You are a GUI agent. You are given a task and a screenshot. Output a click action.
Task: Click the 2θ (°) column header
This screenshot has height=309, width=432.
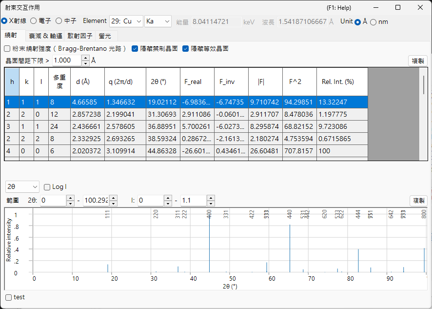pyautogui.click(x=163, y=82)
